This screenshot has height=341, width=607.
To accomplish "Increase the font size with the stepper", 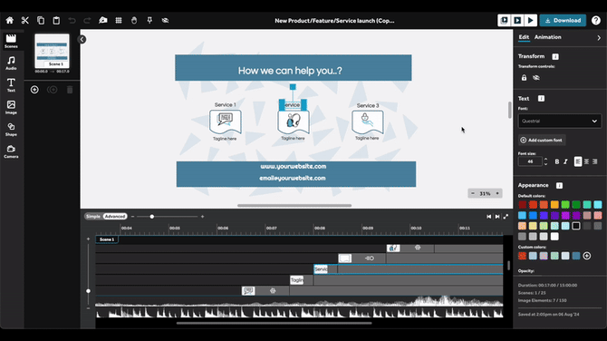I will tap(545, 160).
